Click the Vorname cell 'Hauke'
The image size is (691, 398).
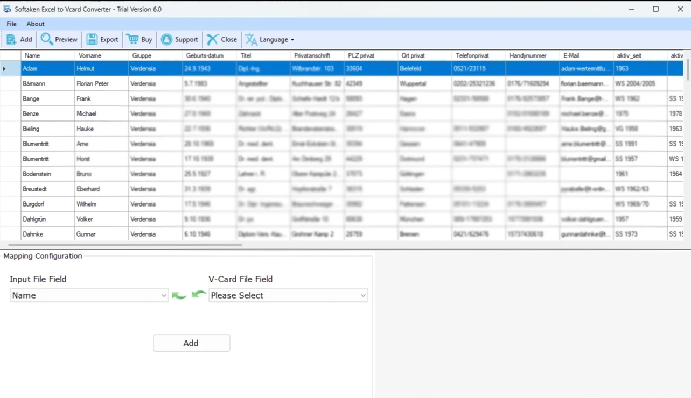(x=102, y=129)
